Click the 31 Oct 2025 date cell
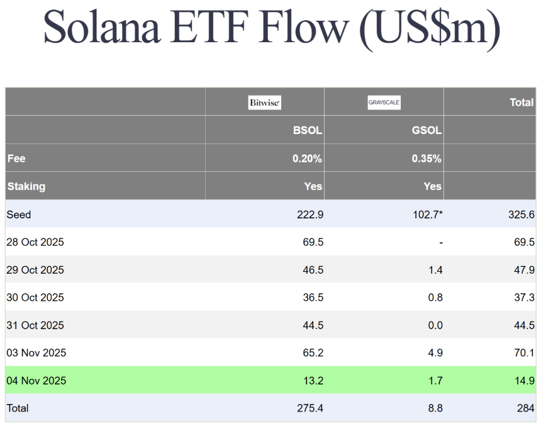This screenshot has height=426, width=541. (x=35, y=325)
